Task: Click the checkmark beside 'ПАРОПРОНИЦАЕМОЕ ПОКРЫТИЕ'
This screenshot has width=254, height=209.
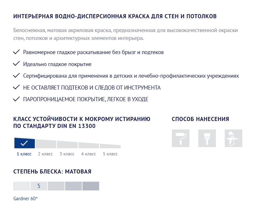Action: point(16,99)
